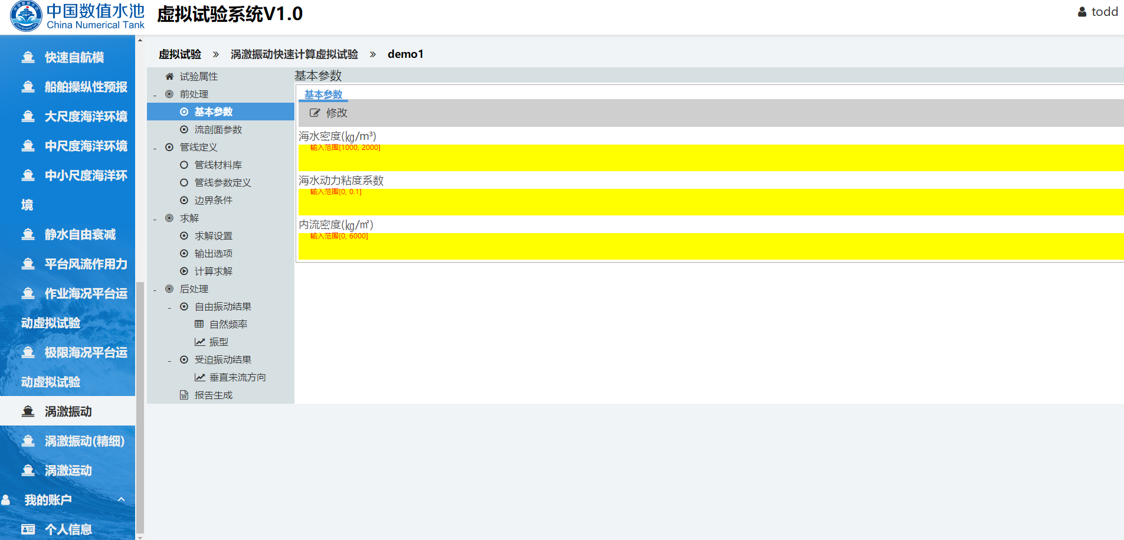Click the ship icon beside 快速自航模
This screenshot has height=540, width=1124.
(28, 57)
